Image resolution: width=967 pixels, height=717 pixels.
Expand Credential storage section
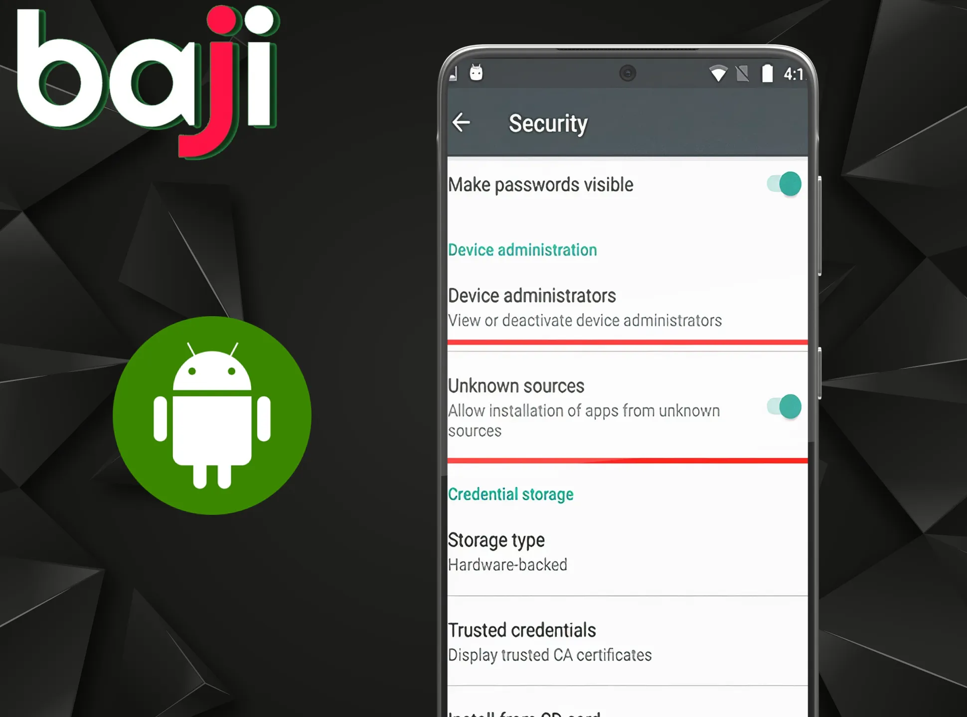click(x=510, y=493)
